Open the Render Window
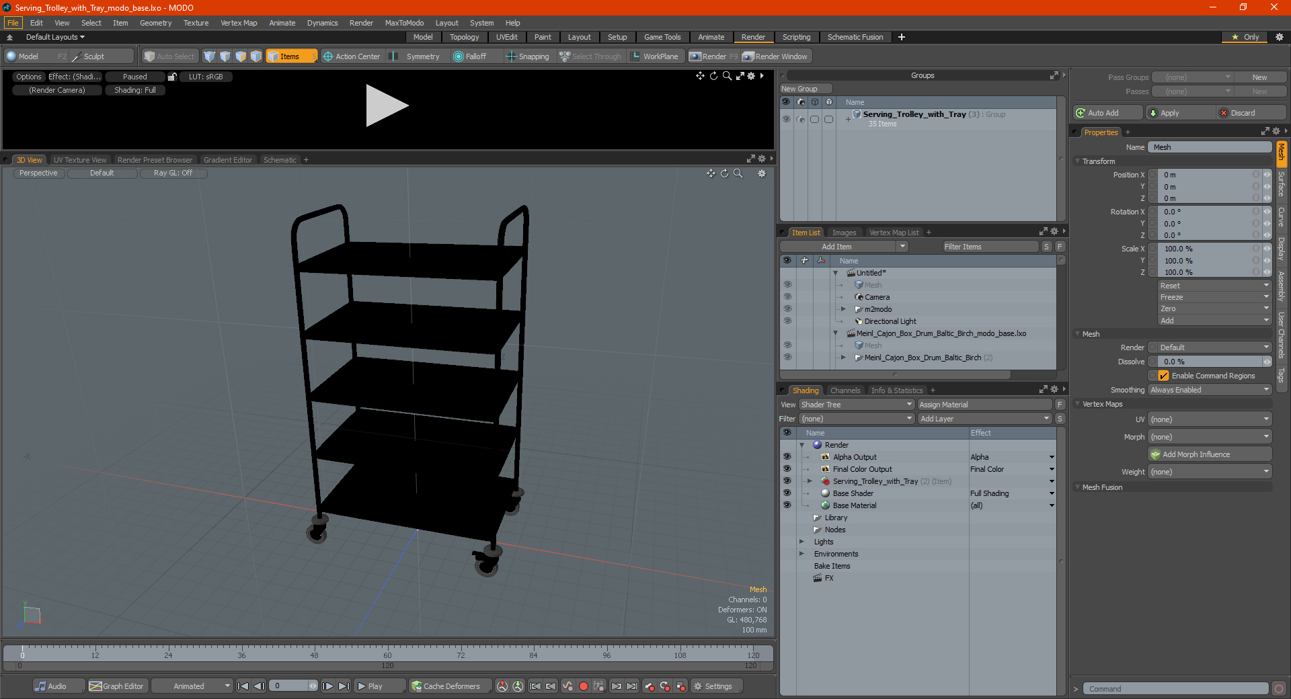Image resolution: width=1291 pixels, height=699 pixels. pyautogui.click(x=775, y=56)
